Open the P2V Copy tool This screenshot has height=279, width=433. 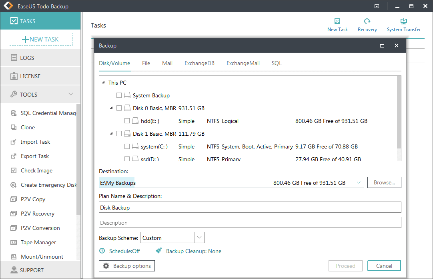[31, 199]
